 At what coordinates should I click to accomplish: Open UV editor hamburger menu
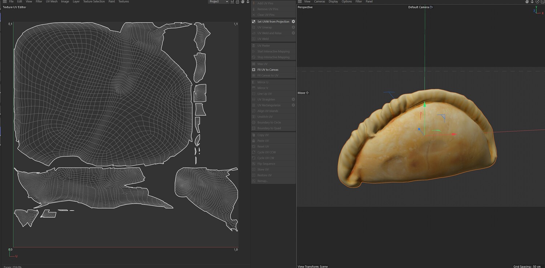point(5,2)
